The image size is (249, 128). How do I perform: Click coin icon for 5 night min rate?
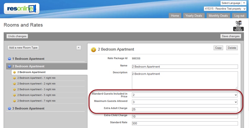pos(14,95)
